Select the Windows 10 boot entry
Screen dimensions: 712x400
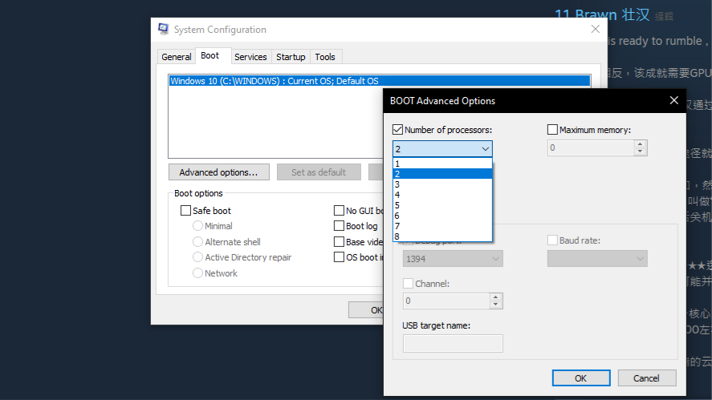click(x=275, y=81)
